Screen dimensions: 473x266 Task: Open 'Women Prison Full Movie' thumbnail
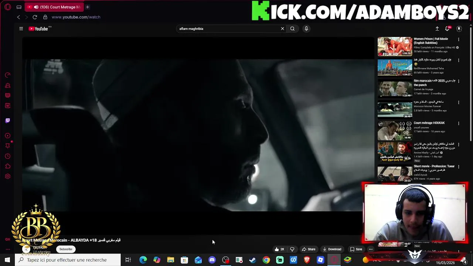[395, 46]
